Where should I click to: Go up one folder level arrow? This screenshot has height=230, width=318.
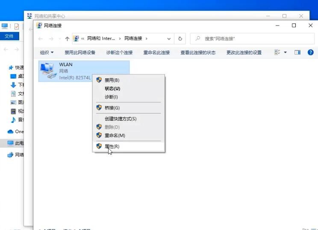67,38
